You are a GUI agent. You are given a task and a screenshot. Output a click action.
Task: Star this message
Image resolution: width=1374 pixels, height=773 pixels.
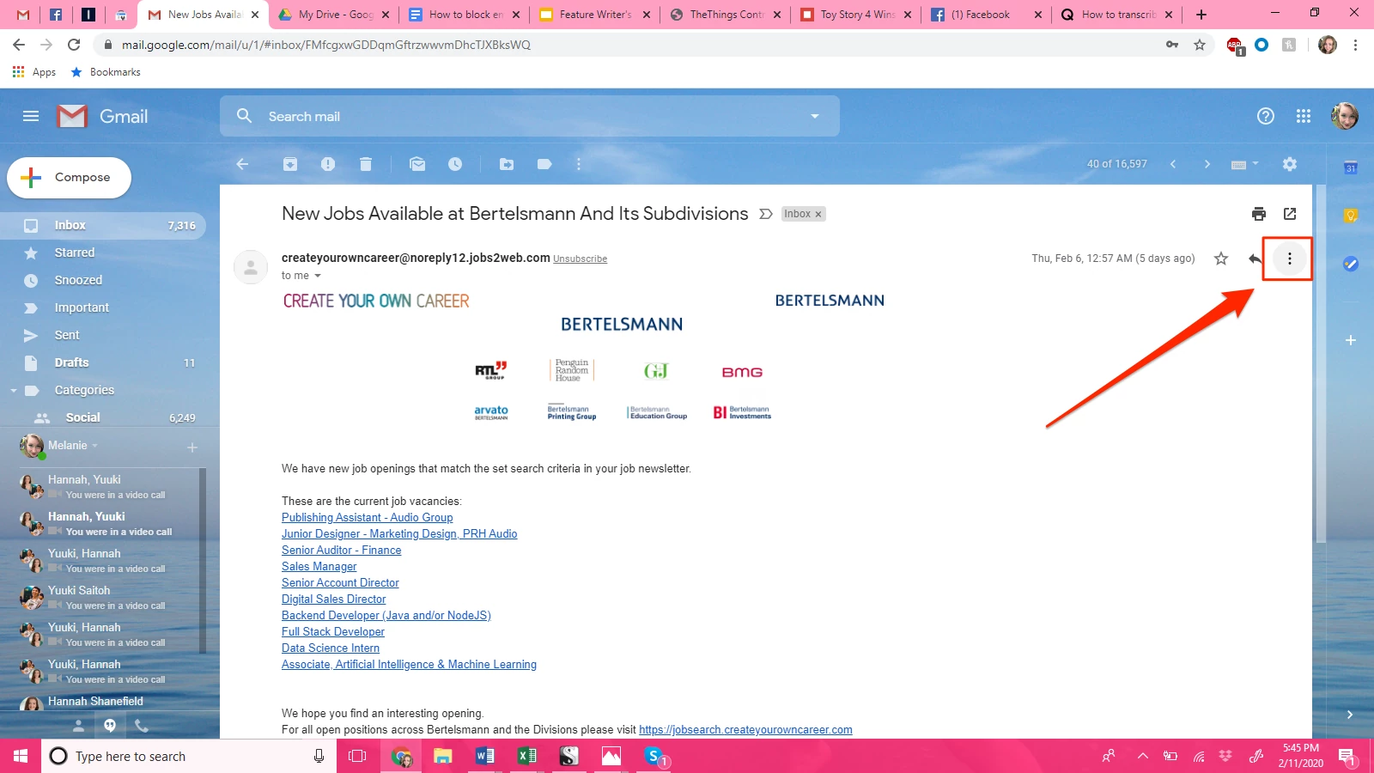pos(1221,259)
